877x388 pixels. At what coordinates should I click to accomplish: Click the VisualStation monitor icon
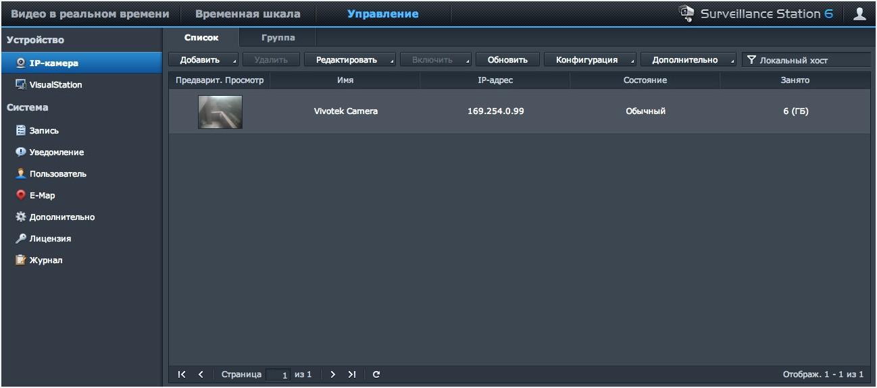pos(21,84)
